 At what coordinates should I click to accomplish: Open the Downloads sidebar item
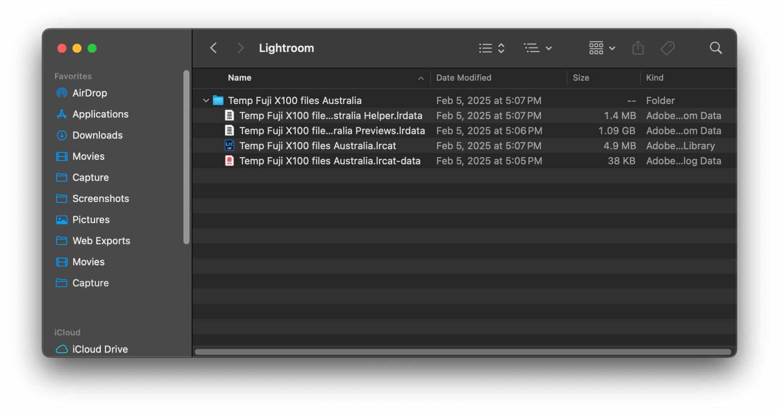tap(97, 135)
